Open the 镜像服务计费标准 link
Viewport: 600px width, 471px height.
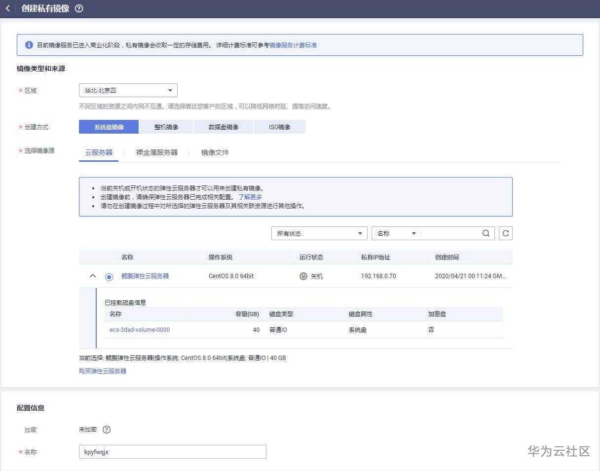tap(293, 45)
